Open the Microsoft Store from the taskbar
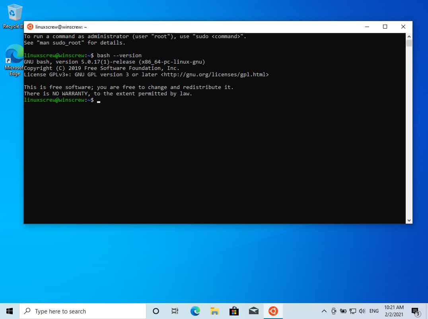This screenshot has width=428, height=319. pos(234,311)
